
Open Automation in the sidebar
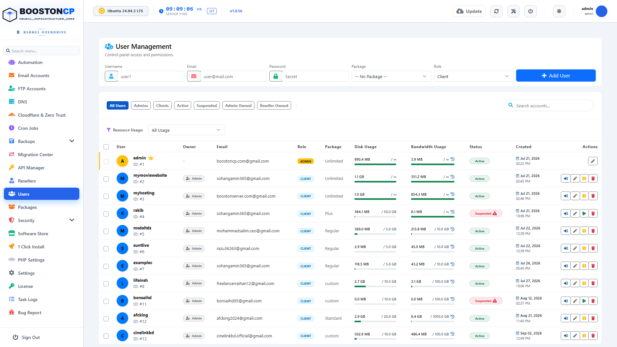pyautogui.click(x=30, y=62)
